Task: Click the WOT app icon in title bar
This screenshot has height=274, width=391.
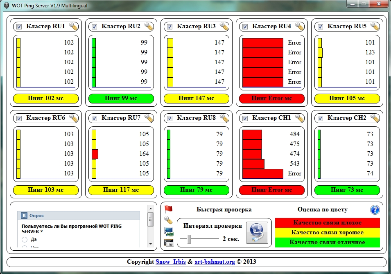Action: [x=7, y=5]
